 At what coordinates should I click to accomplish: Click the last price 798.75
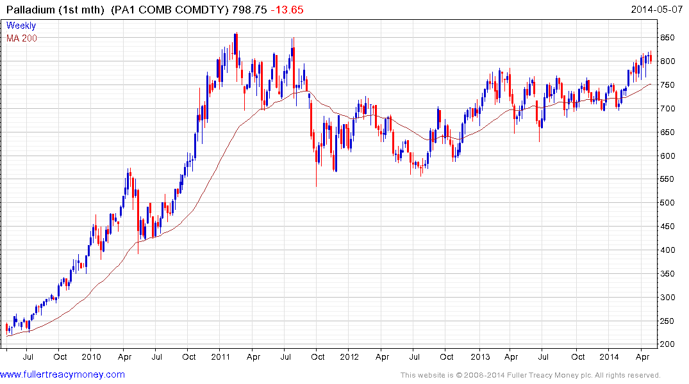tap(249, 10)
